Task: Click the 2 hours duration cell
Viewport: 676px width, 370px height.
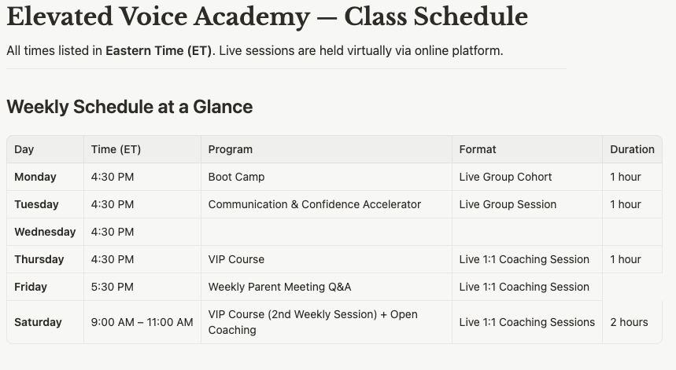Action: point(632,322)
